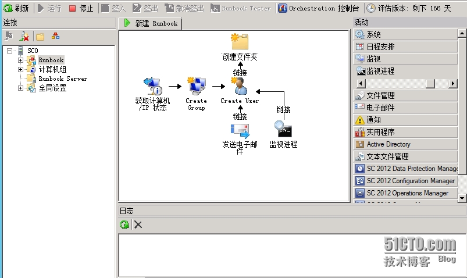Click the 停止 stop toolbar button
The height and width of the screenshot is (278, 467).
point(81,8)
